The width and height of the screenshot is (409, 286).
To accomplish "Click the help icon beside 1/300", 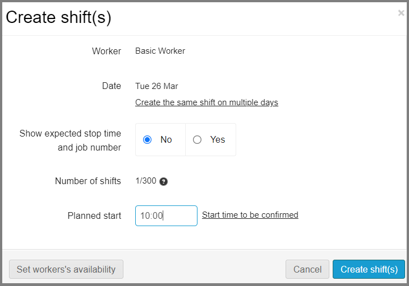I will (x=163, y=181).
